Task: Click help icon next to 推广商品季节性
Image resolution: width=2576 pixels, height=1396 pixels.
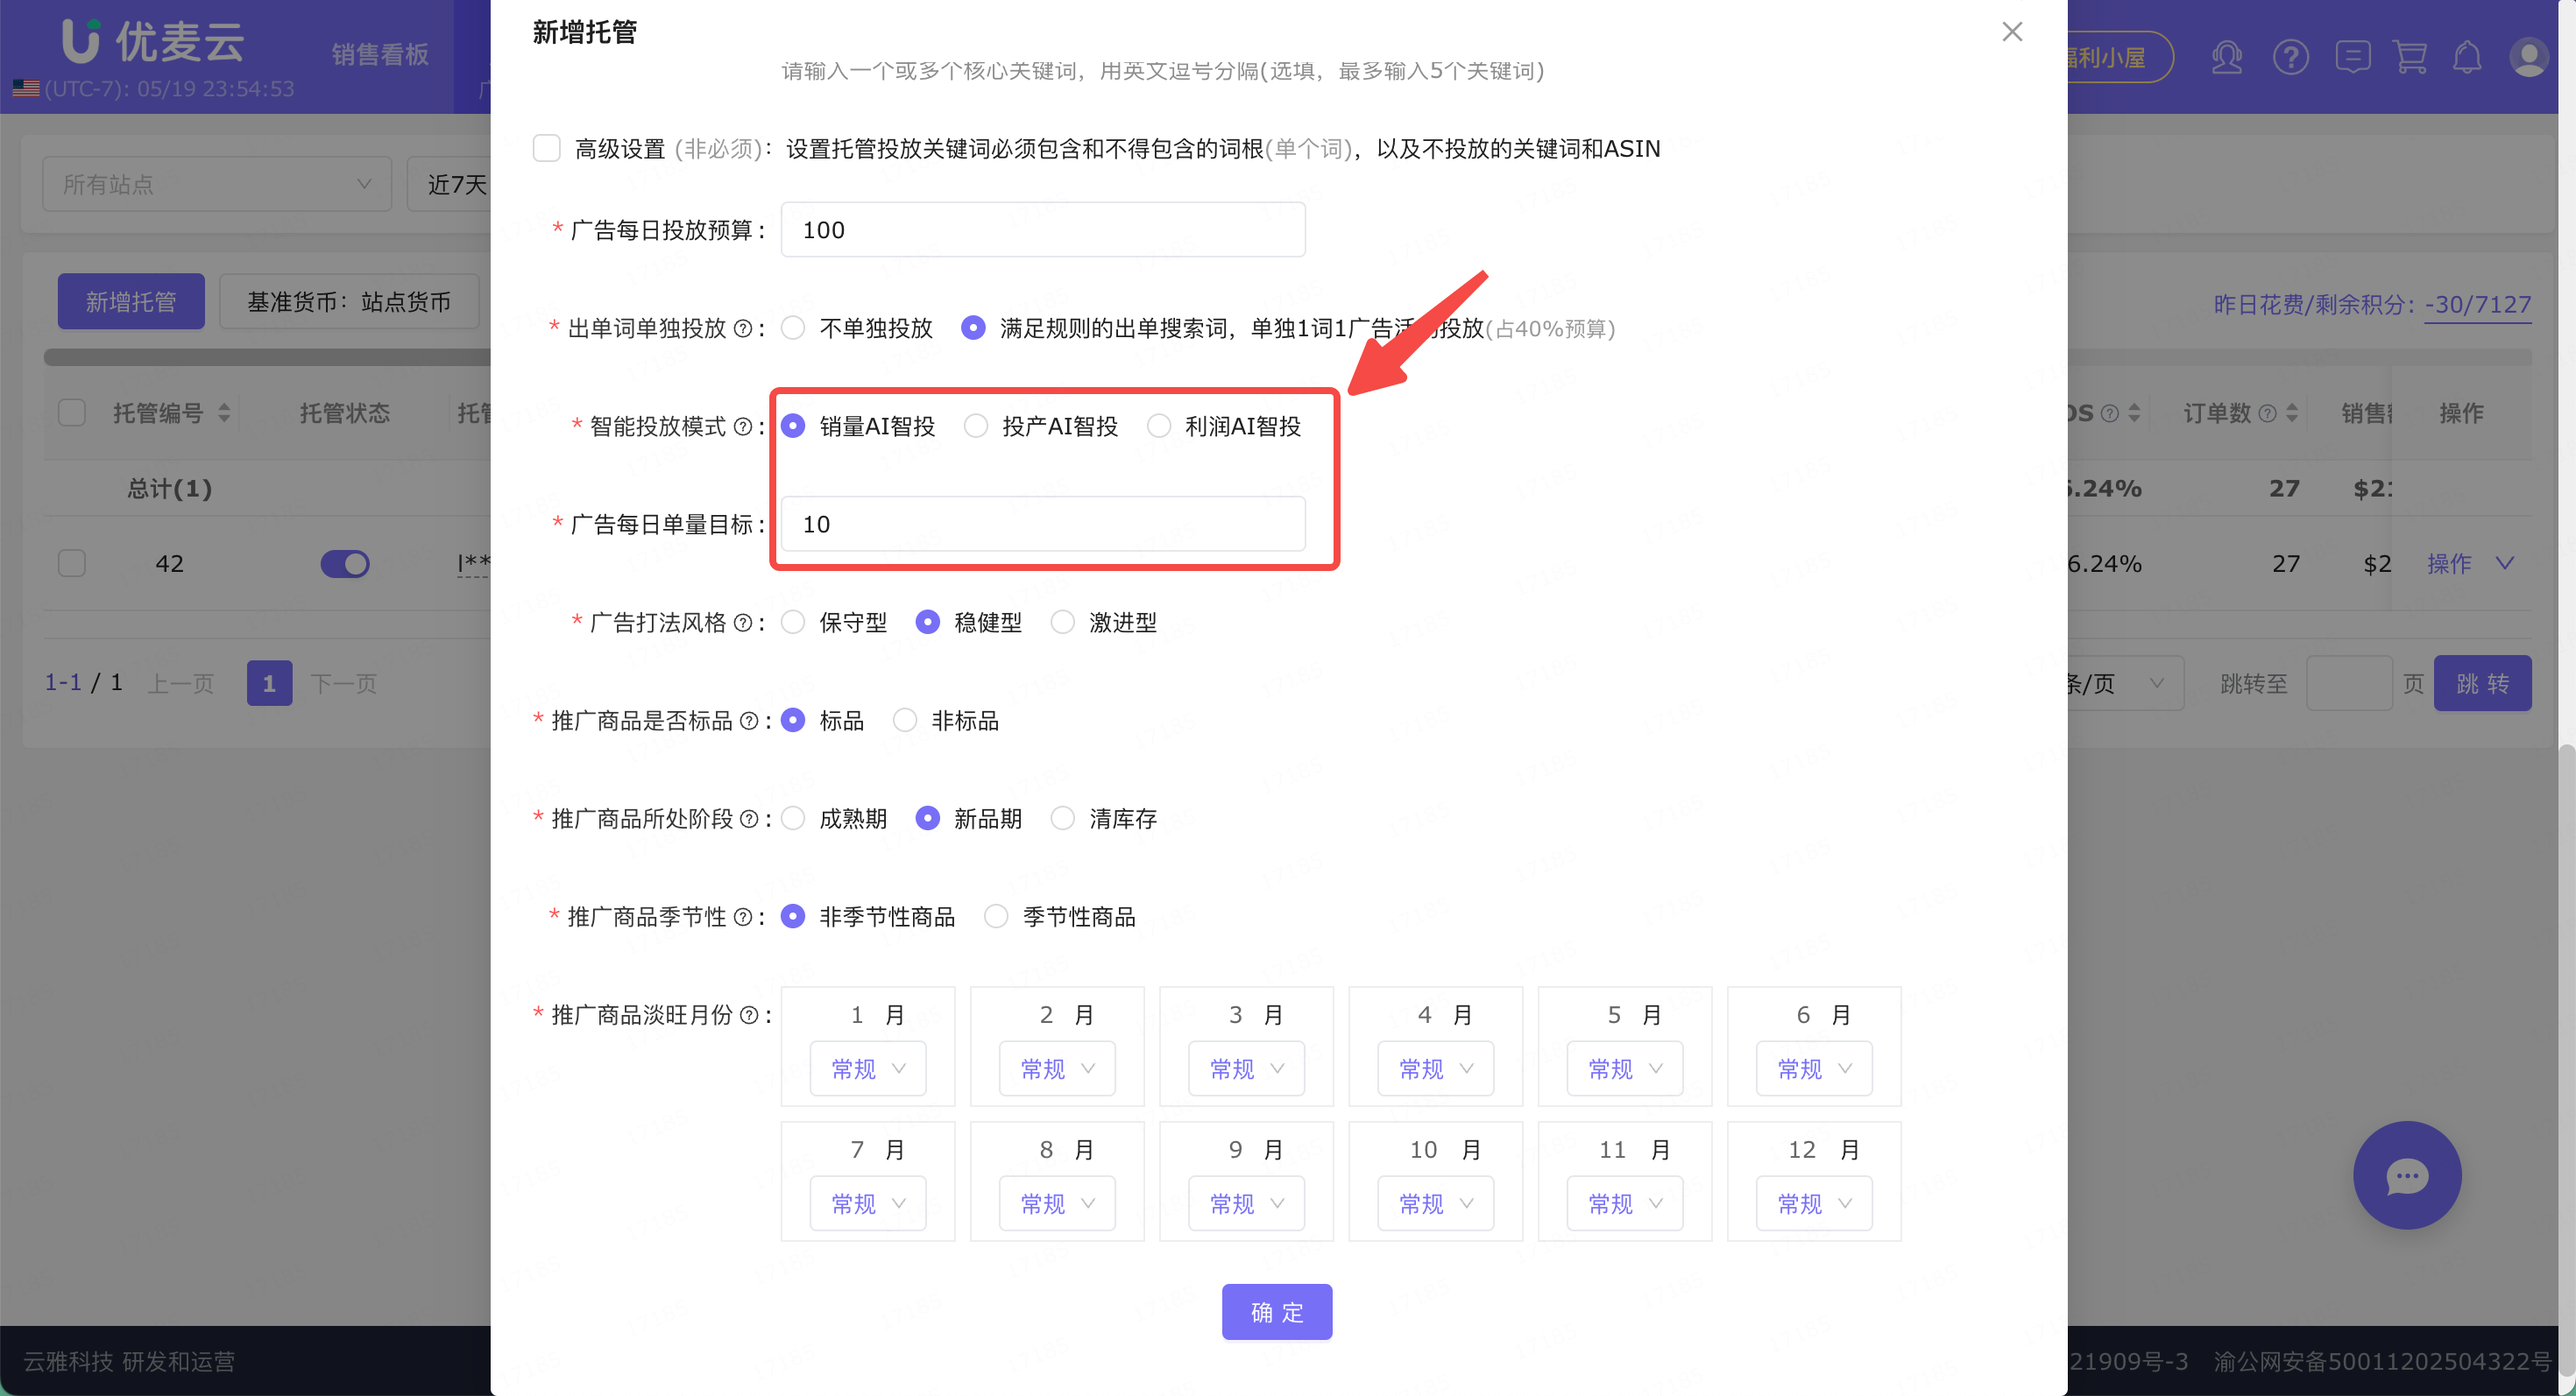Action: pos(742,917)
